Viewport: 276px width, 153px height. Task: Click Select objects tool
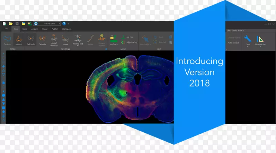click(145, 40)
